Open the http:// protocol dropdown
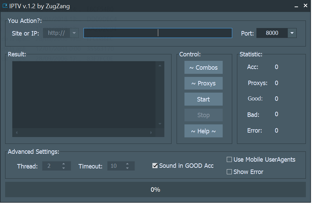Image resolution: width=312 pixels, height=203 pixels. (x=74, y=33)
